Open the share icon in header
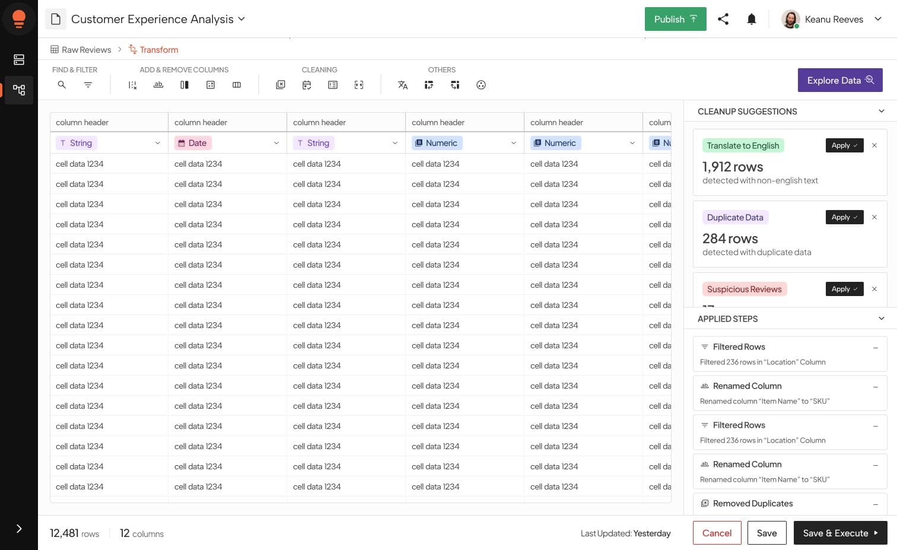The image size is (897, 550). [723, 19]
